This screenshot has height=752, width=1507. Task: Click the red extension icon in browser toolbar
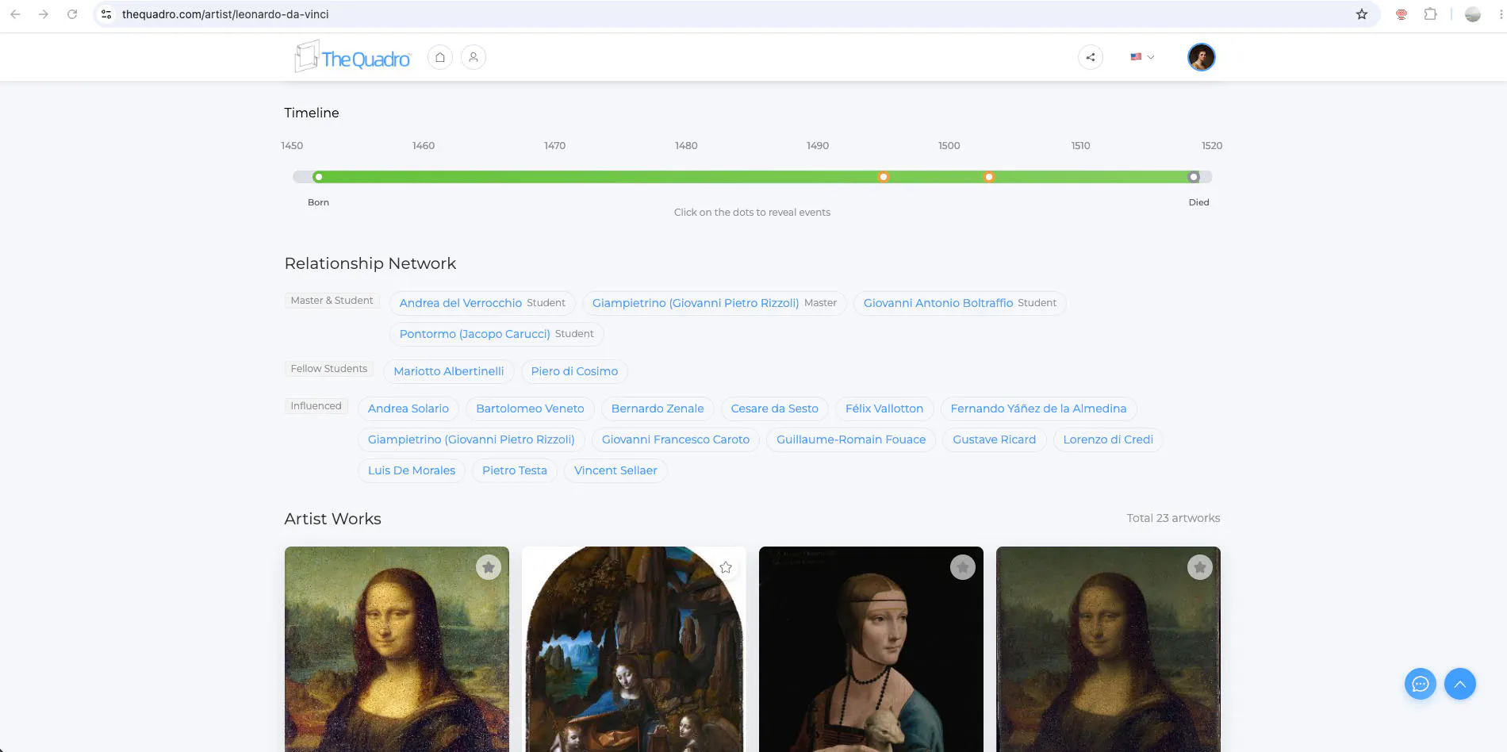[x=1402, y=14]
